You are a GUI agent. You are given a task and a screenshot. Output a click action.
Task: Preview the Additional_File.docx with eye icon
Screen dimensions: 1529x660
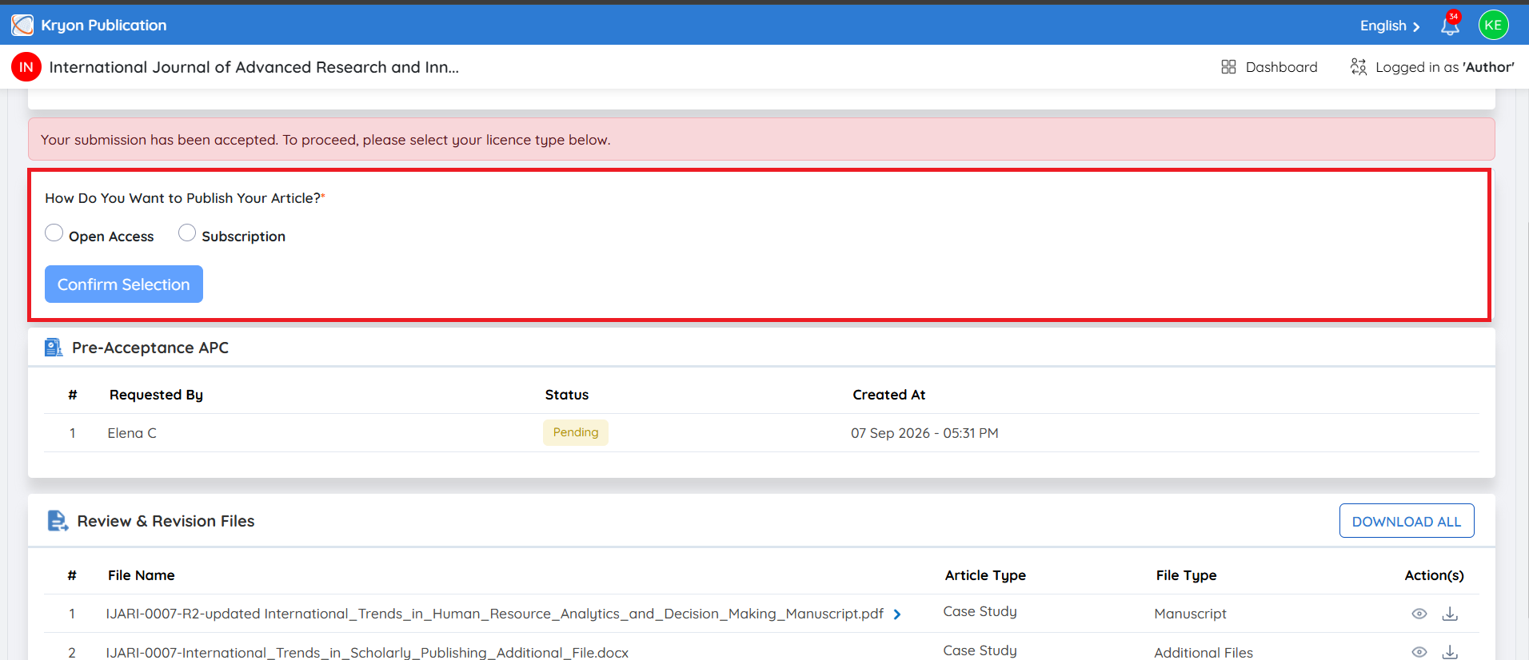click(x=1419, y=652)
